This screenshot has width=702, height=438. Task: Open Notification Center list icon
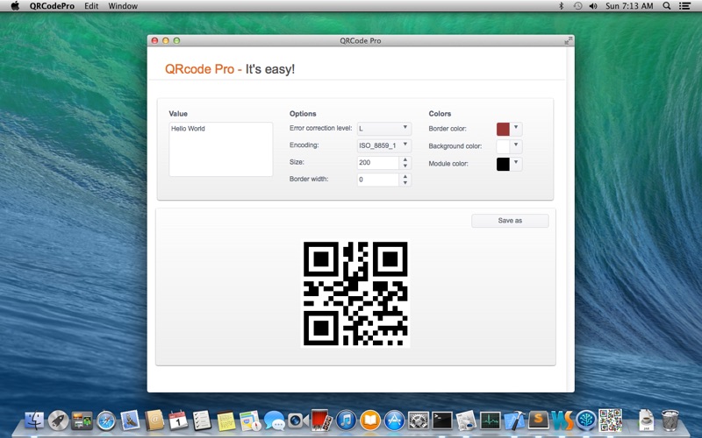684,6
